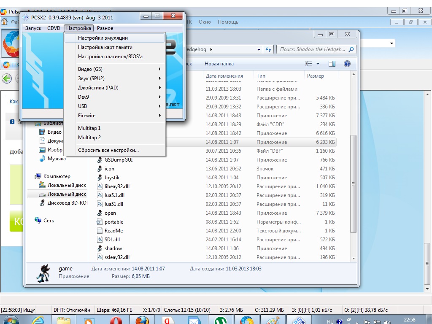Open the view options dropdown arrow

click(318, 64)
